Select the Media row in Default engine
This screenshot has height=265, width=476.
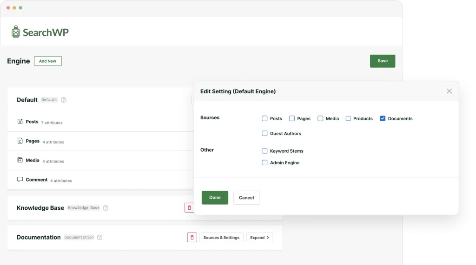pos(100,161)
